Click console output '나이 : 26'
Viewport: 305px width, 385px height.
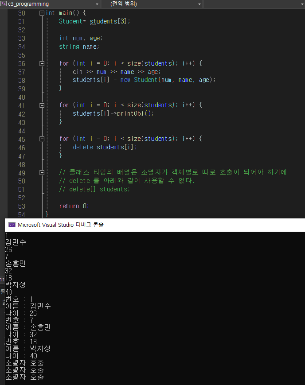click(21, 313)
